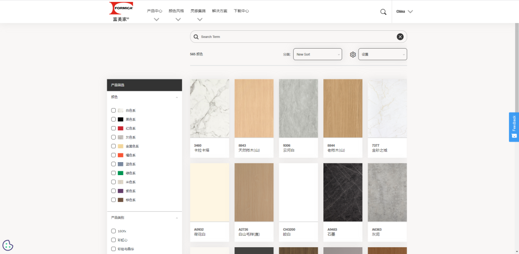Click the black 黑色系 color swatch

[121, 119]
